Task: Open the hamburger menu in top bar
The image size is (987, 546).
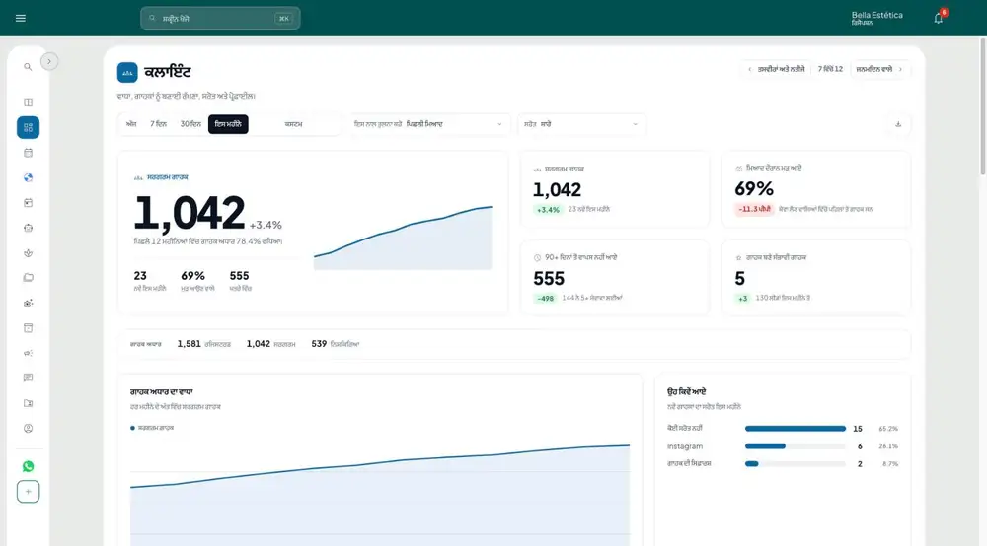Action: pyautogui.click(x=20, y=18)
